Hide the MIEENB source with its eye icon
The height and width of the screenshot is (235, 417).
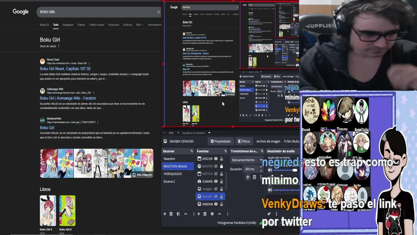(216, 204)
